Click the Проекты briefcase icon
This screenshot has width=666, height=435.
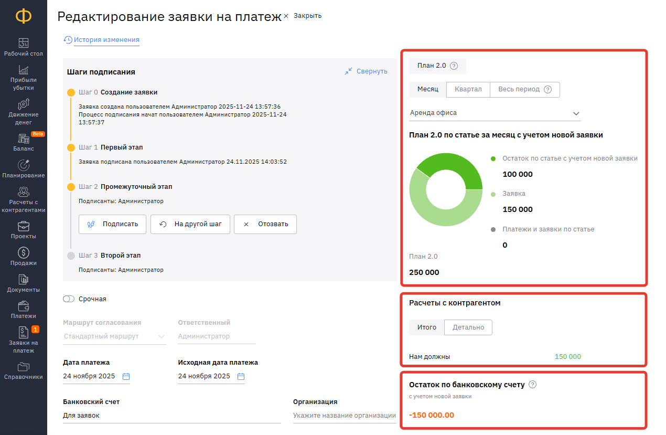[23, 227]
